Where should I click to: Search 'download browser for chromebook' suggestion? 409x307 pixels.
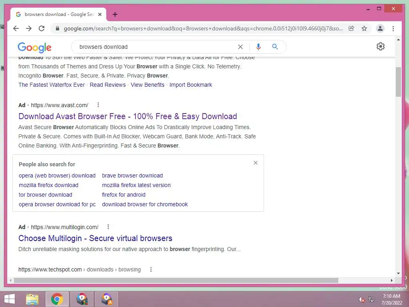coord(145,204)
